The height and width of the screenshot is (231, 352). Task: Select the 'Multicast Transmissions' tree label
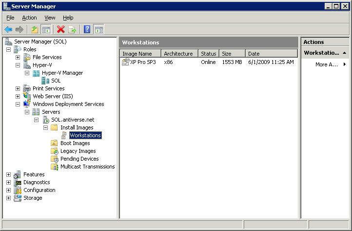click(88, 167)
